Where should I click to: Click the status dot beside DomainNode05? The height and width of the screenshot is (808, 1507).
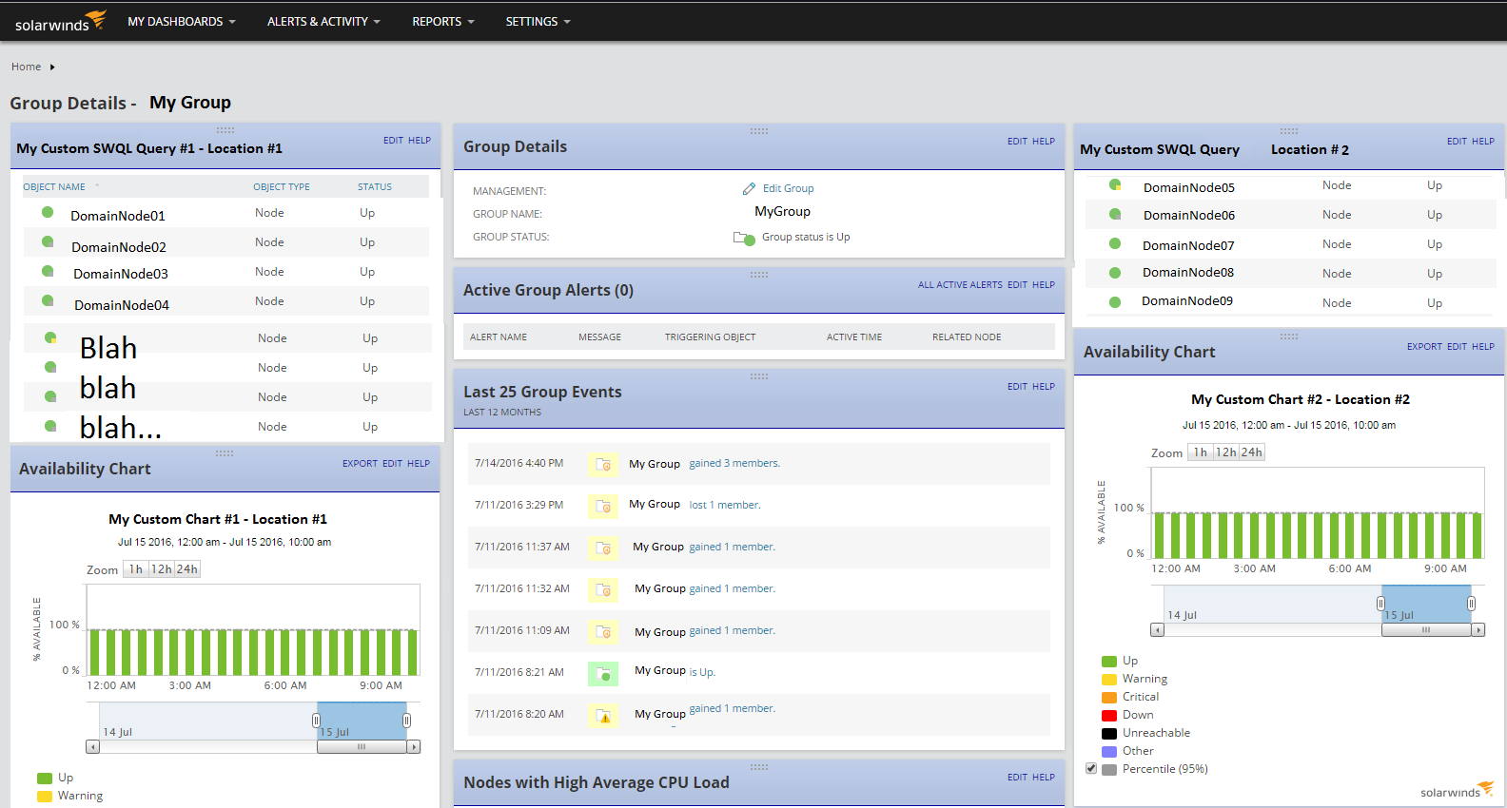[x=1115, y=184]
